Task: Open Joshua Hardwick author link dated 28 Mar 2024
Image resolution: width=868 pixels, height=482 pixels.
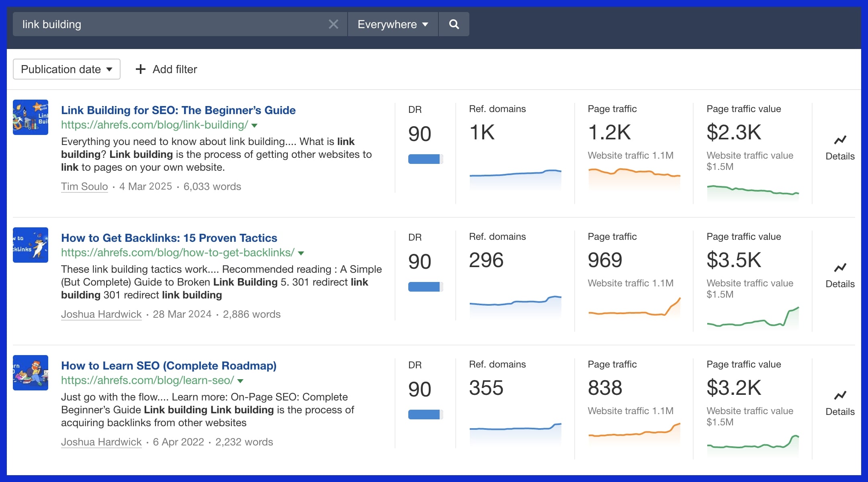Action: click(101, 314)
